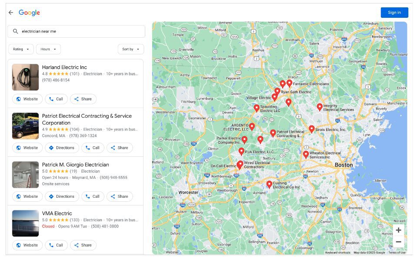The image size is (414, 259).
Task: Select ARGENTO ELECTRIC, LLC map pin
Action: click(252, 127)
